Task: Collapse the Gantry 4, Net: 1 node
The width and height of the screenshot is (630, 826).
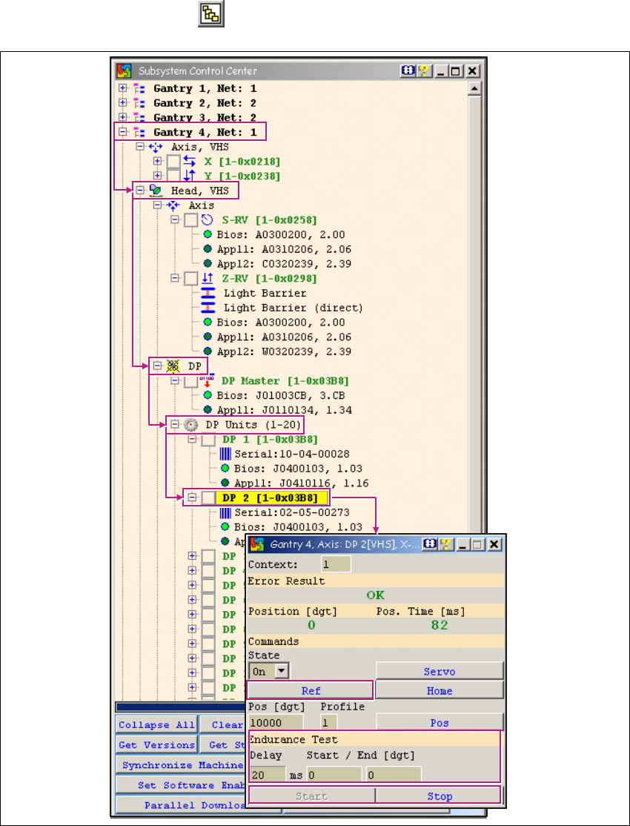Action: [x=122, y=132]
